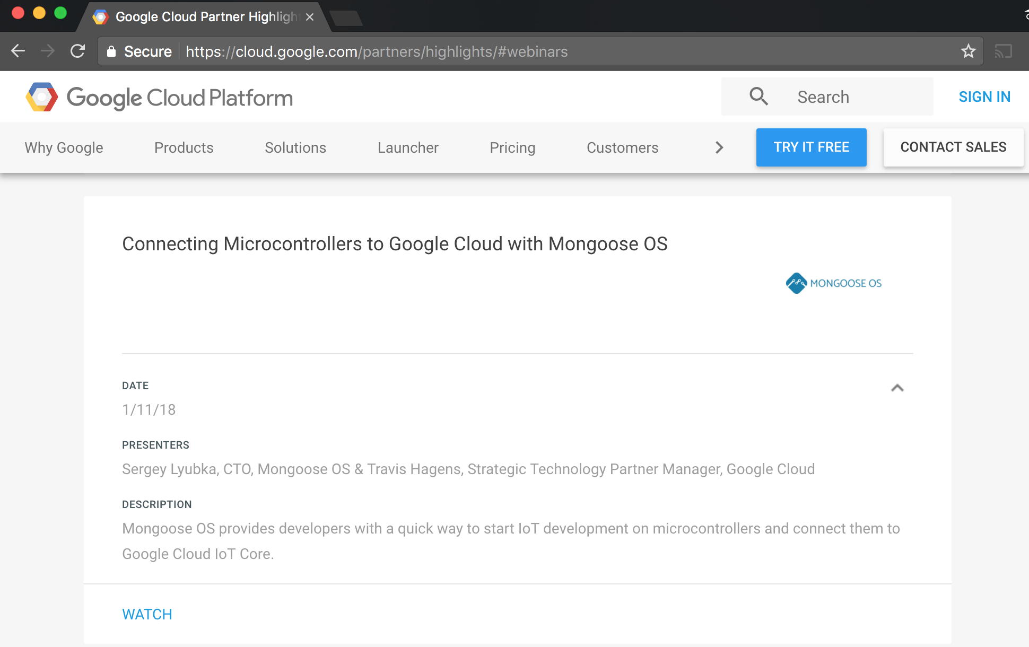Click the browser forward arrow
Screen dimensions: 1029x647
click(x=48, y=51)
